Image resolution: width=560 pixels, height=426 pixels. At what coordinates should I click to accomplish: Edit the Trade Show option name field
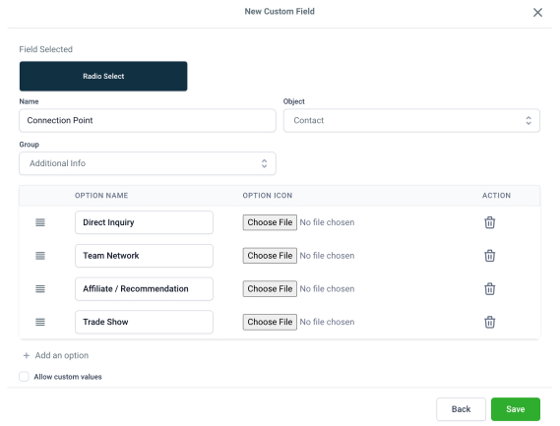click(144, 322)
